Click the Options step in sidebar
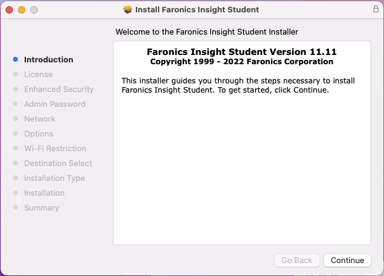The width and height of the screenshot is (384, 276). pos(38,134)
